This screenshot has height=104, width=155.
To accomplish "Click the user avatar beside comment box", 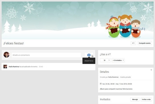I will pos(7,55).
